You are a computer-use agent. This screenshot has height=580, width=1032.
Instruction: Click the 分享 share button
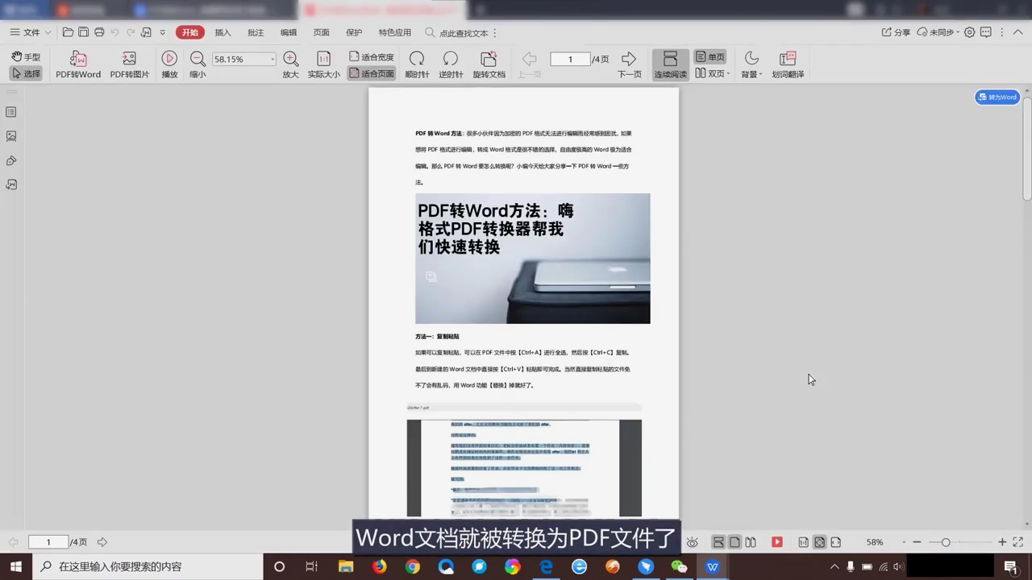[896, 32]
